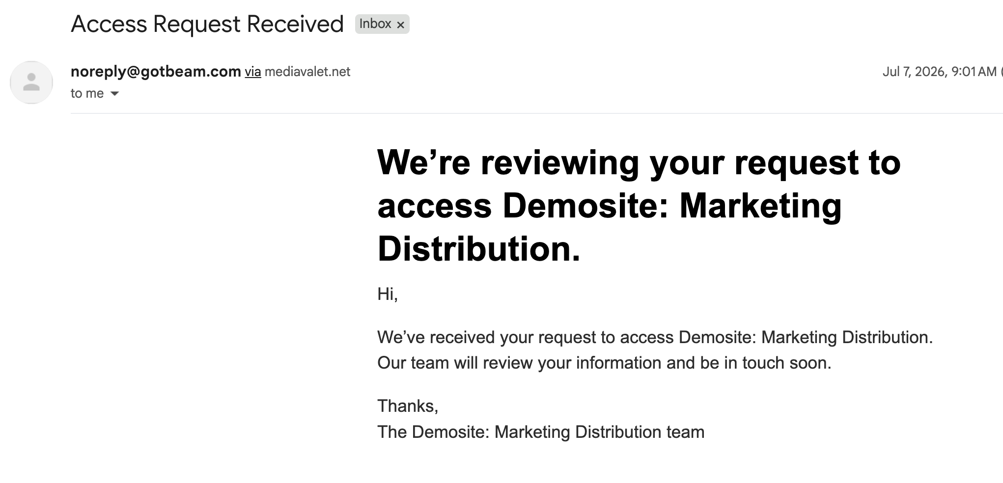The image size is (1003, 483).
Task: Click the word 'Distribution.' in the heading
Action: pyautogui.click(x=479, y=249)
